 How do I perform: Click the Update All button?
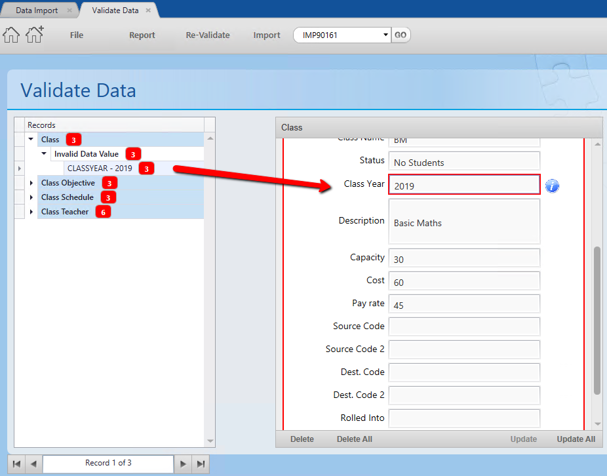pyautogui.click(x=576, y=439)
